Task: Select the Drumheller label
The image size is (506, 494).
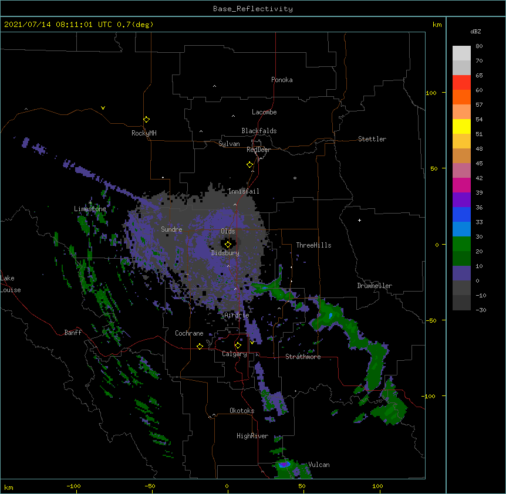Action: (375, 286)
